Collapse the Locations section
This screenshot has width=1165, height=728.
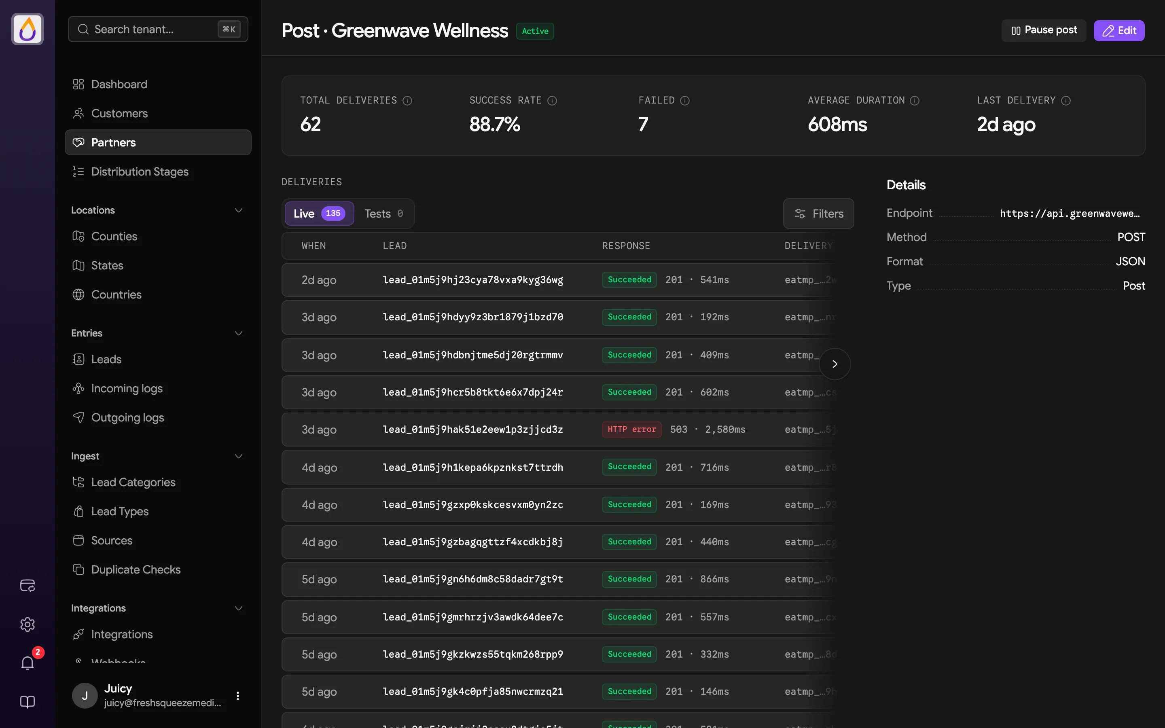tap(239, 210)
